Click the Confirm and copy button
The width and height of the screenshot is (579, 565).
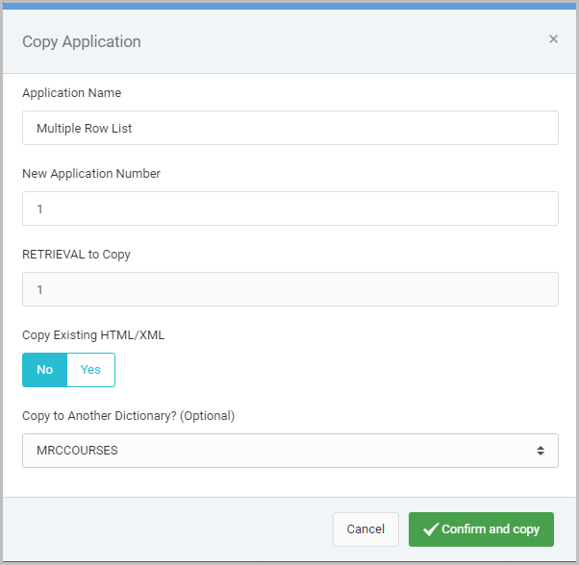pyautogui.click(x=481, y=529)
